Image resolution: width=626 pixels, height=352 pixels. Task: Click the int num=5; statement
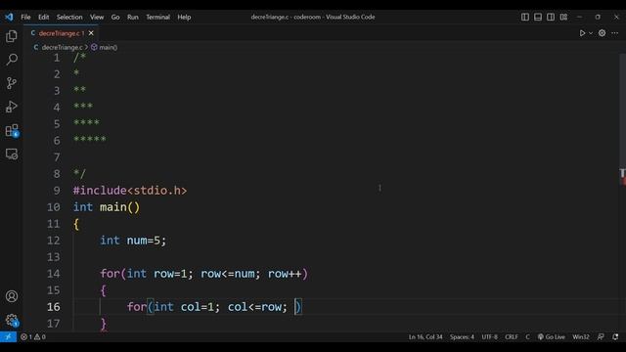click(x=133, y=241)
